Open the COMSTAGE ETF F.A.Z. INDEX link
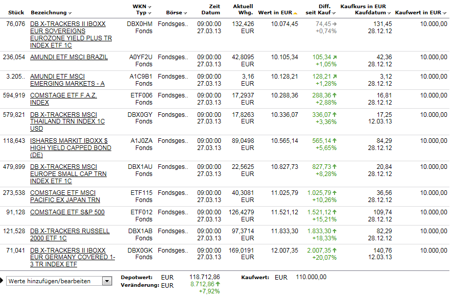 [63, 98]
